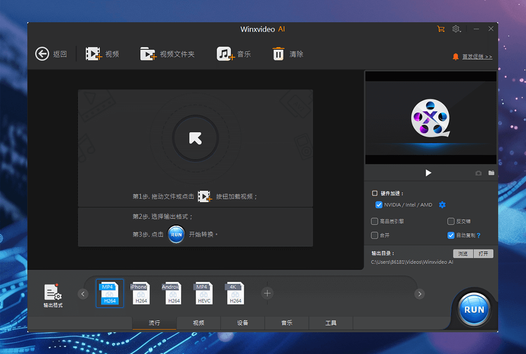This screenshot has width=526, height=354.
Task: Add a video folder via 视频文件夹 icon
Action: coord(148,54)
